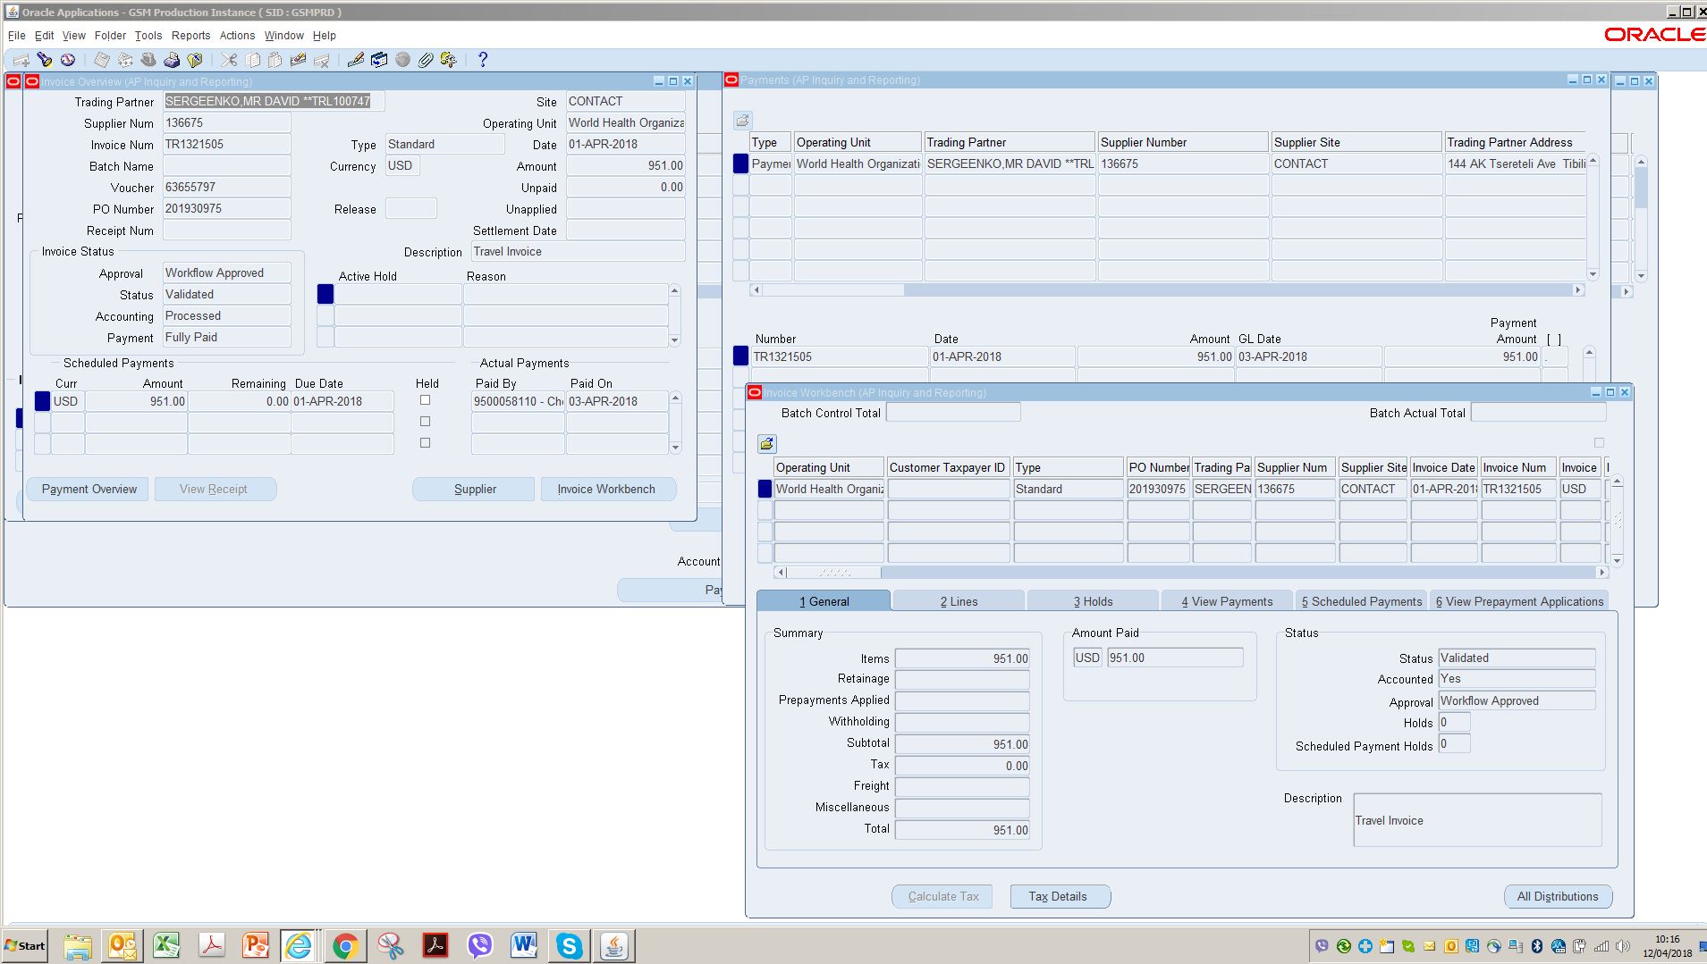Screen dimensions: 1707x964
Task: Switch to the 4 View Payments tab
Action: click(1226, 601)
